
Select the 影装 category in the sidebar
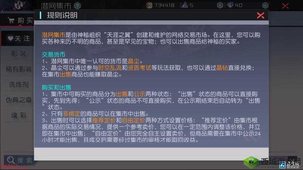pos(18,54)
